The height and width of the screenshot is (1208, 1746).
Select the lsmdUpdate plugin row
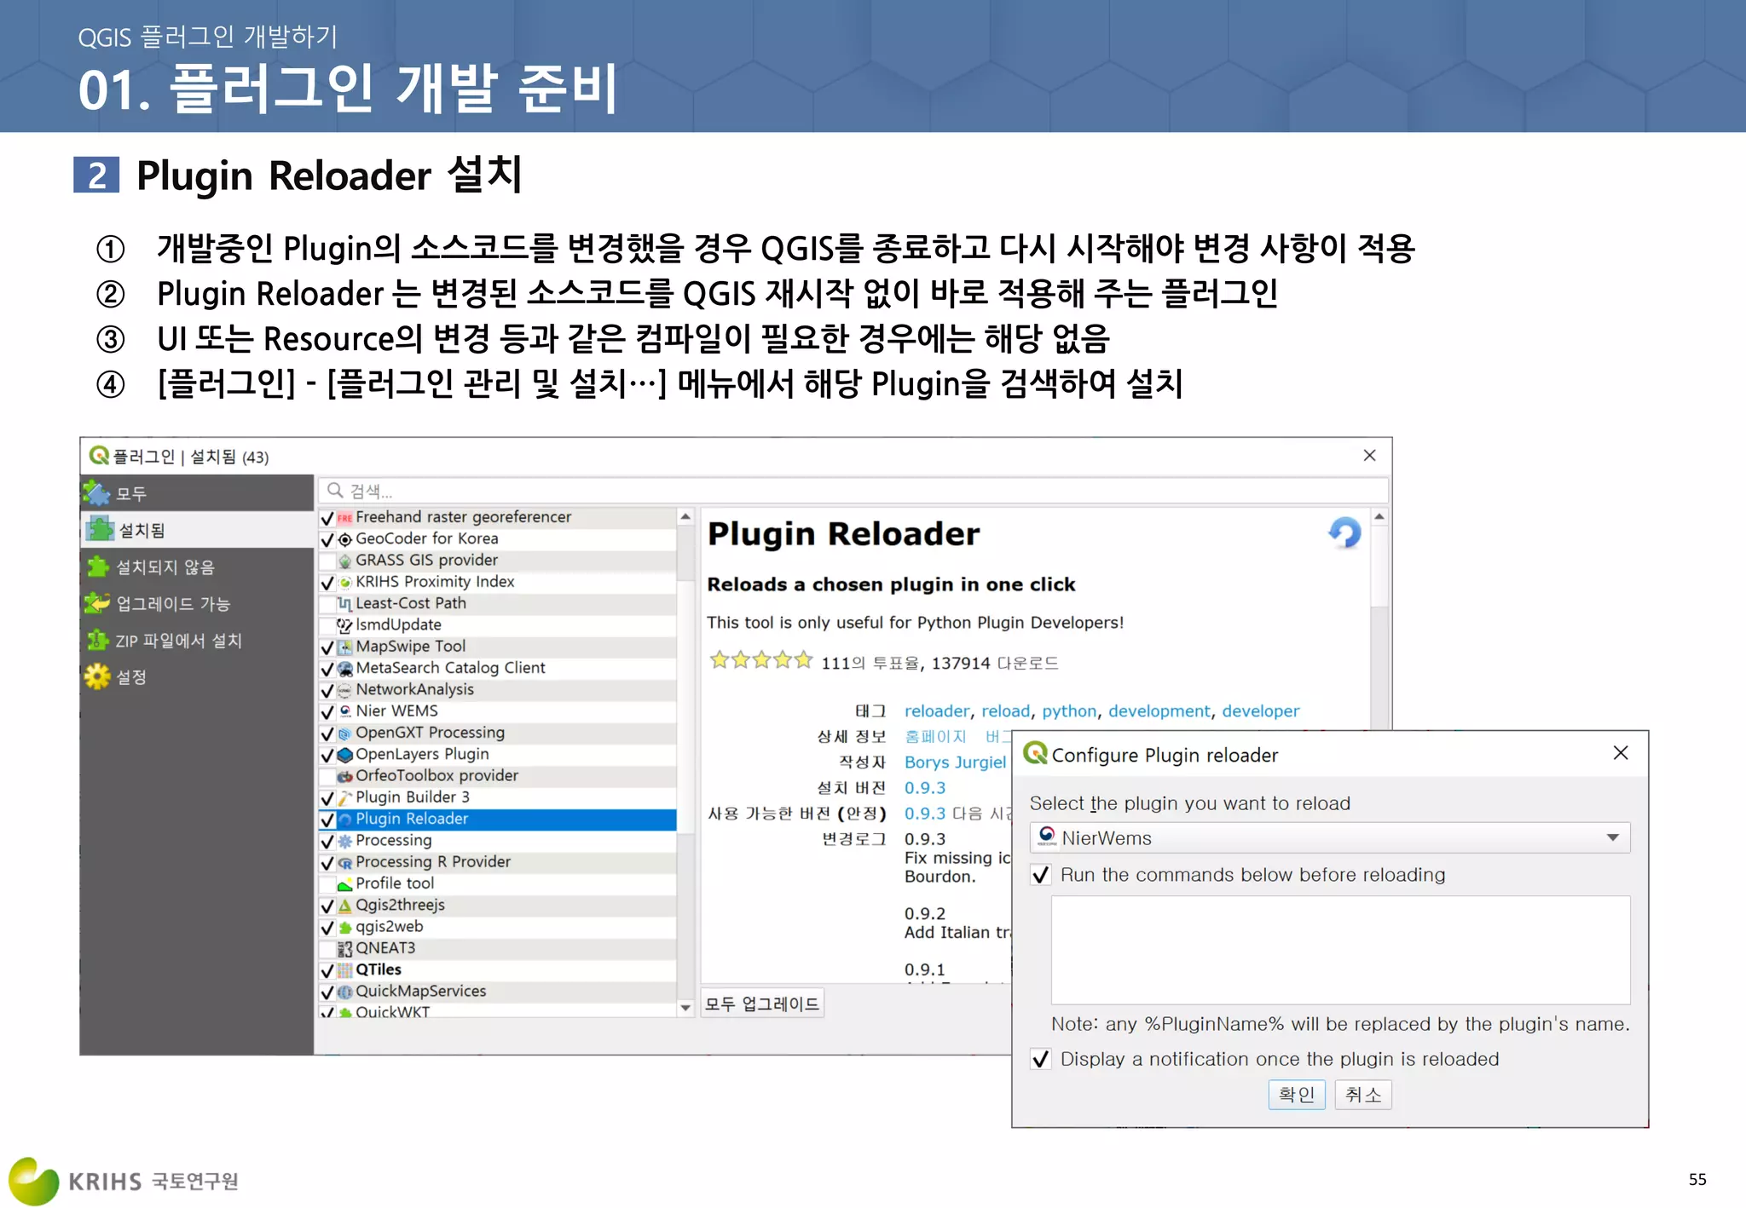click(x=497, y=625)
